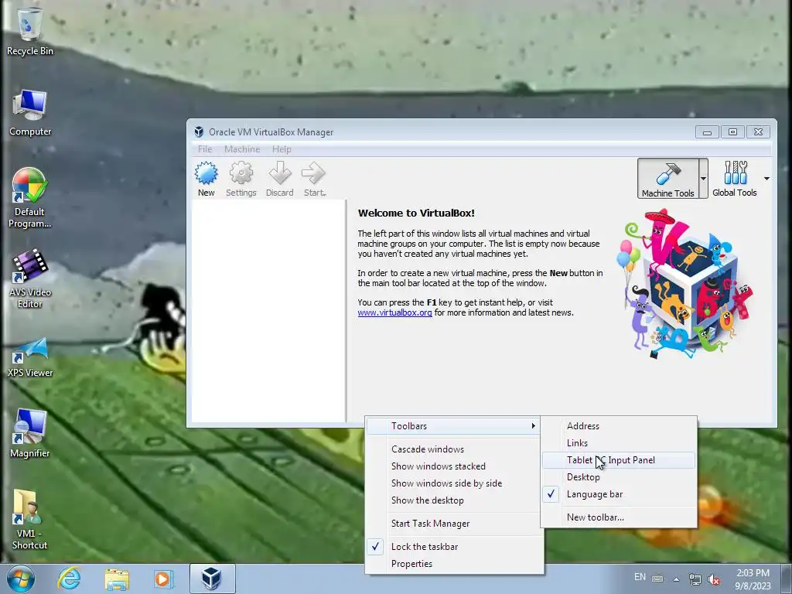
Task: Click the New virtual machine toolbar icon
Action: [x=206, y=179]
